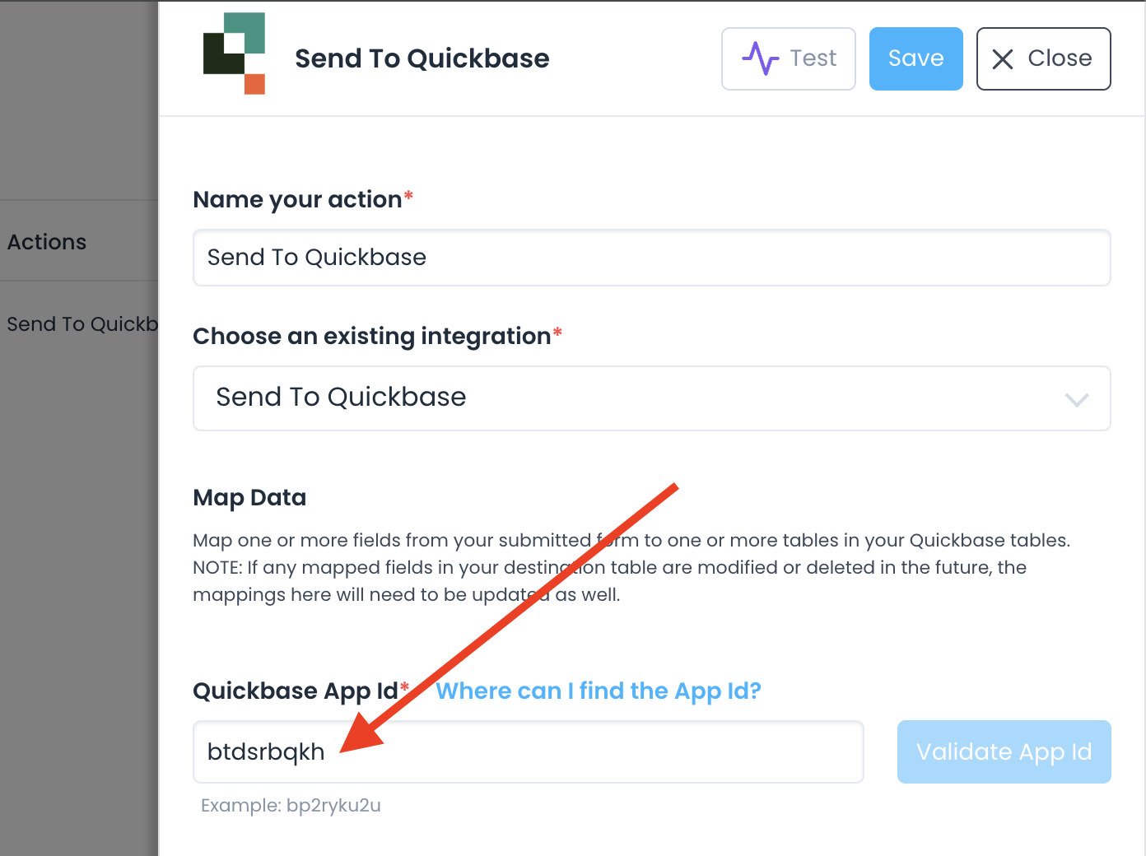Run the Test action
1146x856 pixels.
[788, 58]
